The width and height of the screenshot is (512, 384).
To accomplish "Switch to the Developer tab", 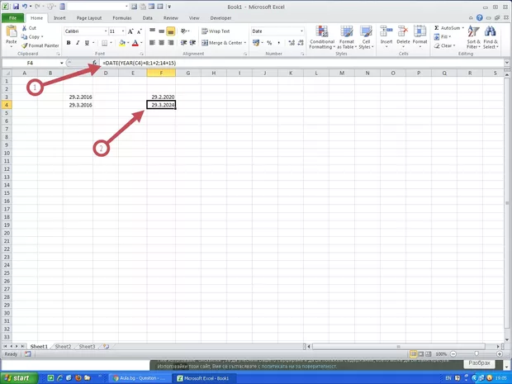I will tap(220, 18).
